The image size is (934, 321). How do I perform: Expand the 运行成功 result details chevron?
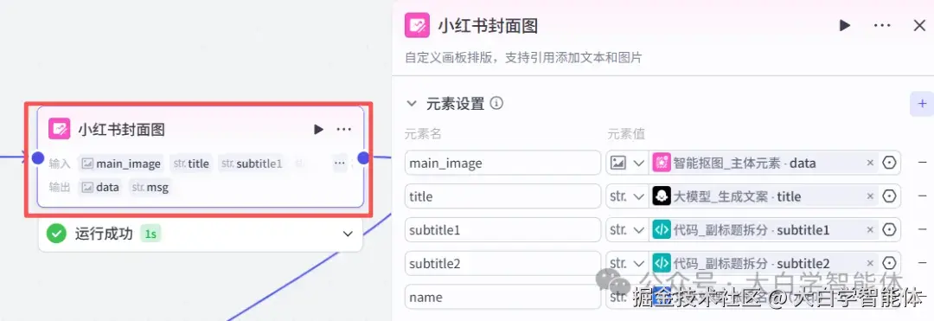[x=348, y=234]
